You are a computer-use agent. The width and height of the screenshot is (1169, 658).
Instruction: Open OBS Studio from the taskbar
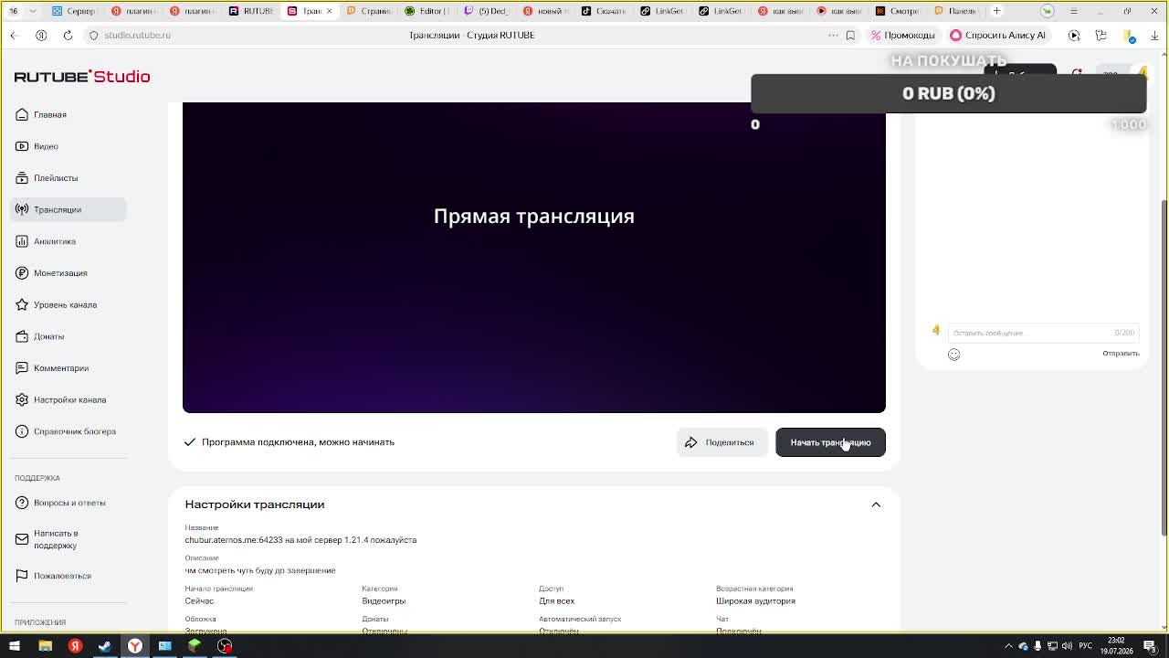[225, 646]
